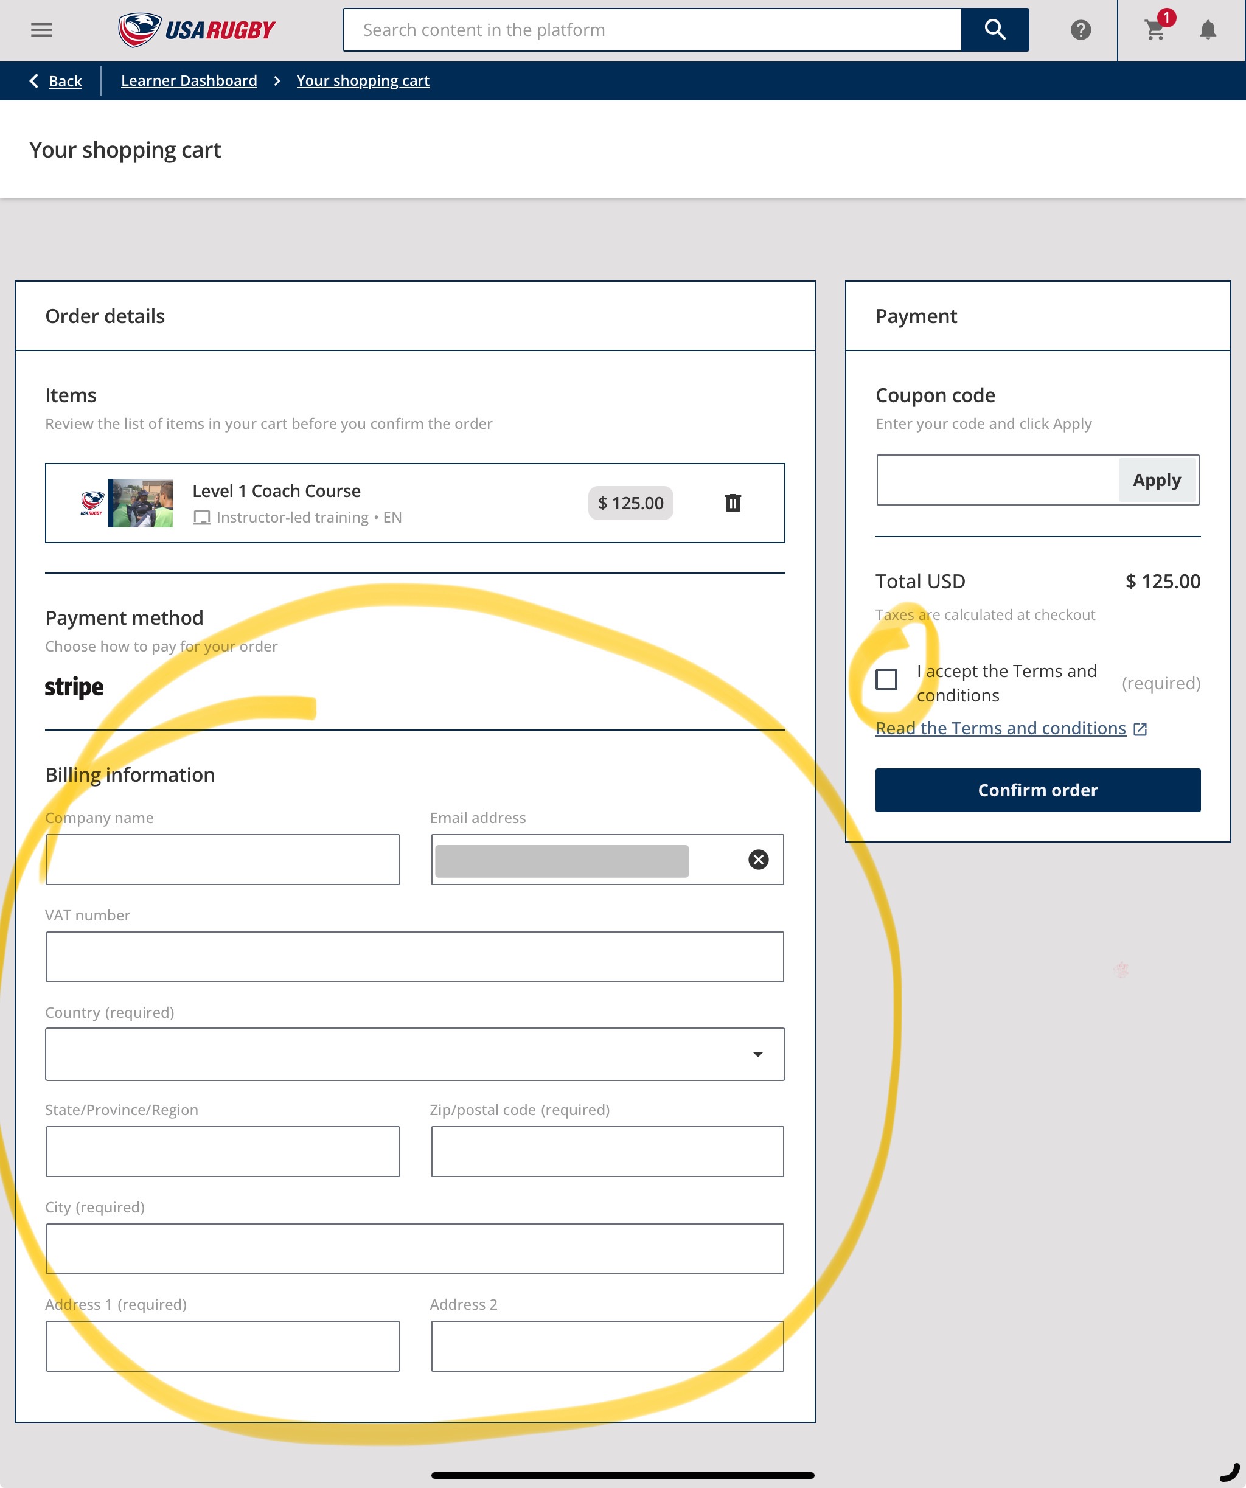Apply the coupon code
The width and height of the screenshot is (1246, 1488).
[1156, 481]
